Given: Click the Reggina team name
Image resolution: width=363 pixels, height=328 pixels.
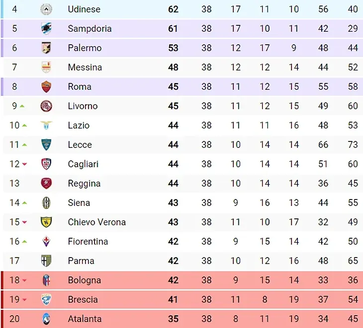Looking at the screenshot, I should (84, 183).
